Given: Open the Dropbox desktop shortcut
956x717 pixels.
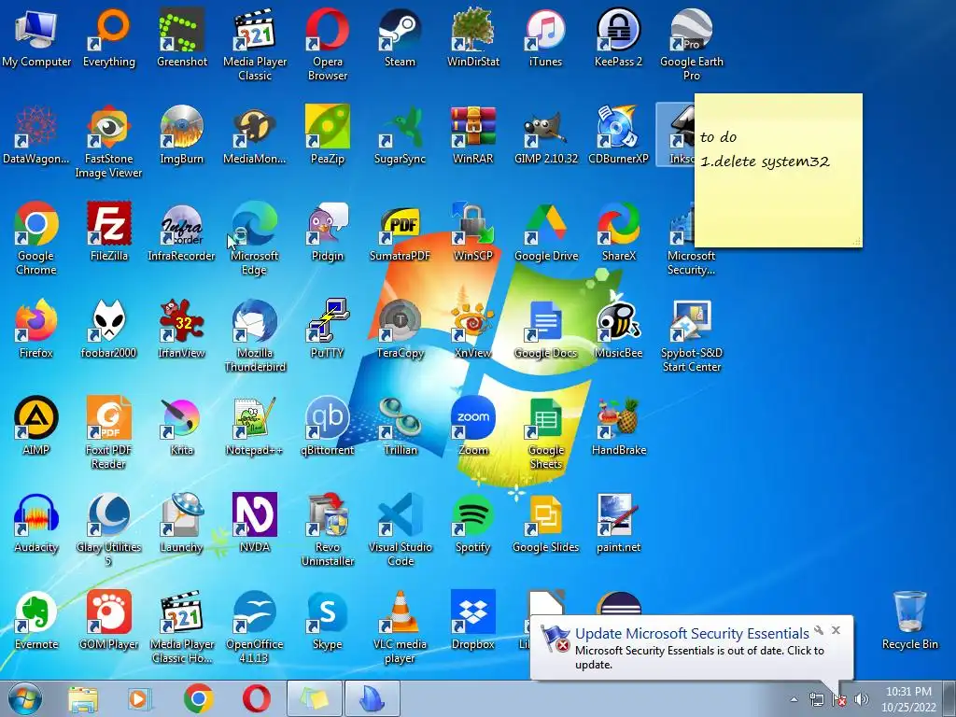Looking at the screenshot, I should 473,620.
